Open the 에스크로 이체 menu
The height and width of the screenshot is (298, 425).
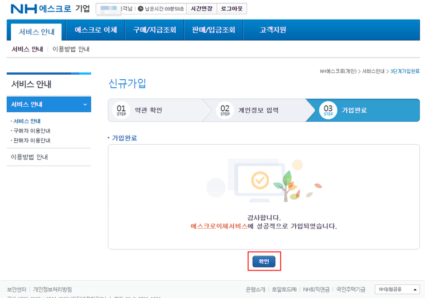click(96, 30)
